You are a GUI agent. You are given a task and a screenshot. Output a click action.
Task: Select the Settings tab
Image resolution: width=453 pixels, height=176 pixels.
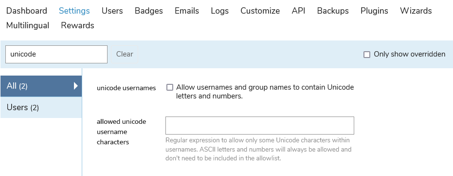(x=74, y=11)
